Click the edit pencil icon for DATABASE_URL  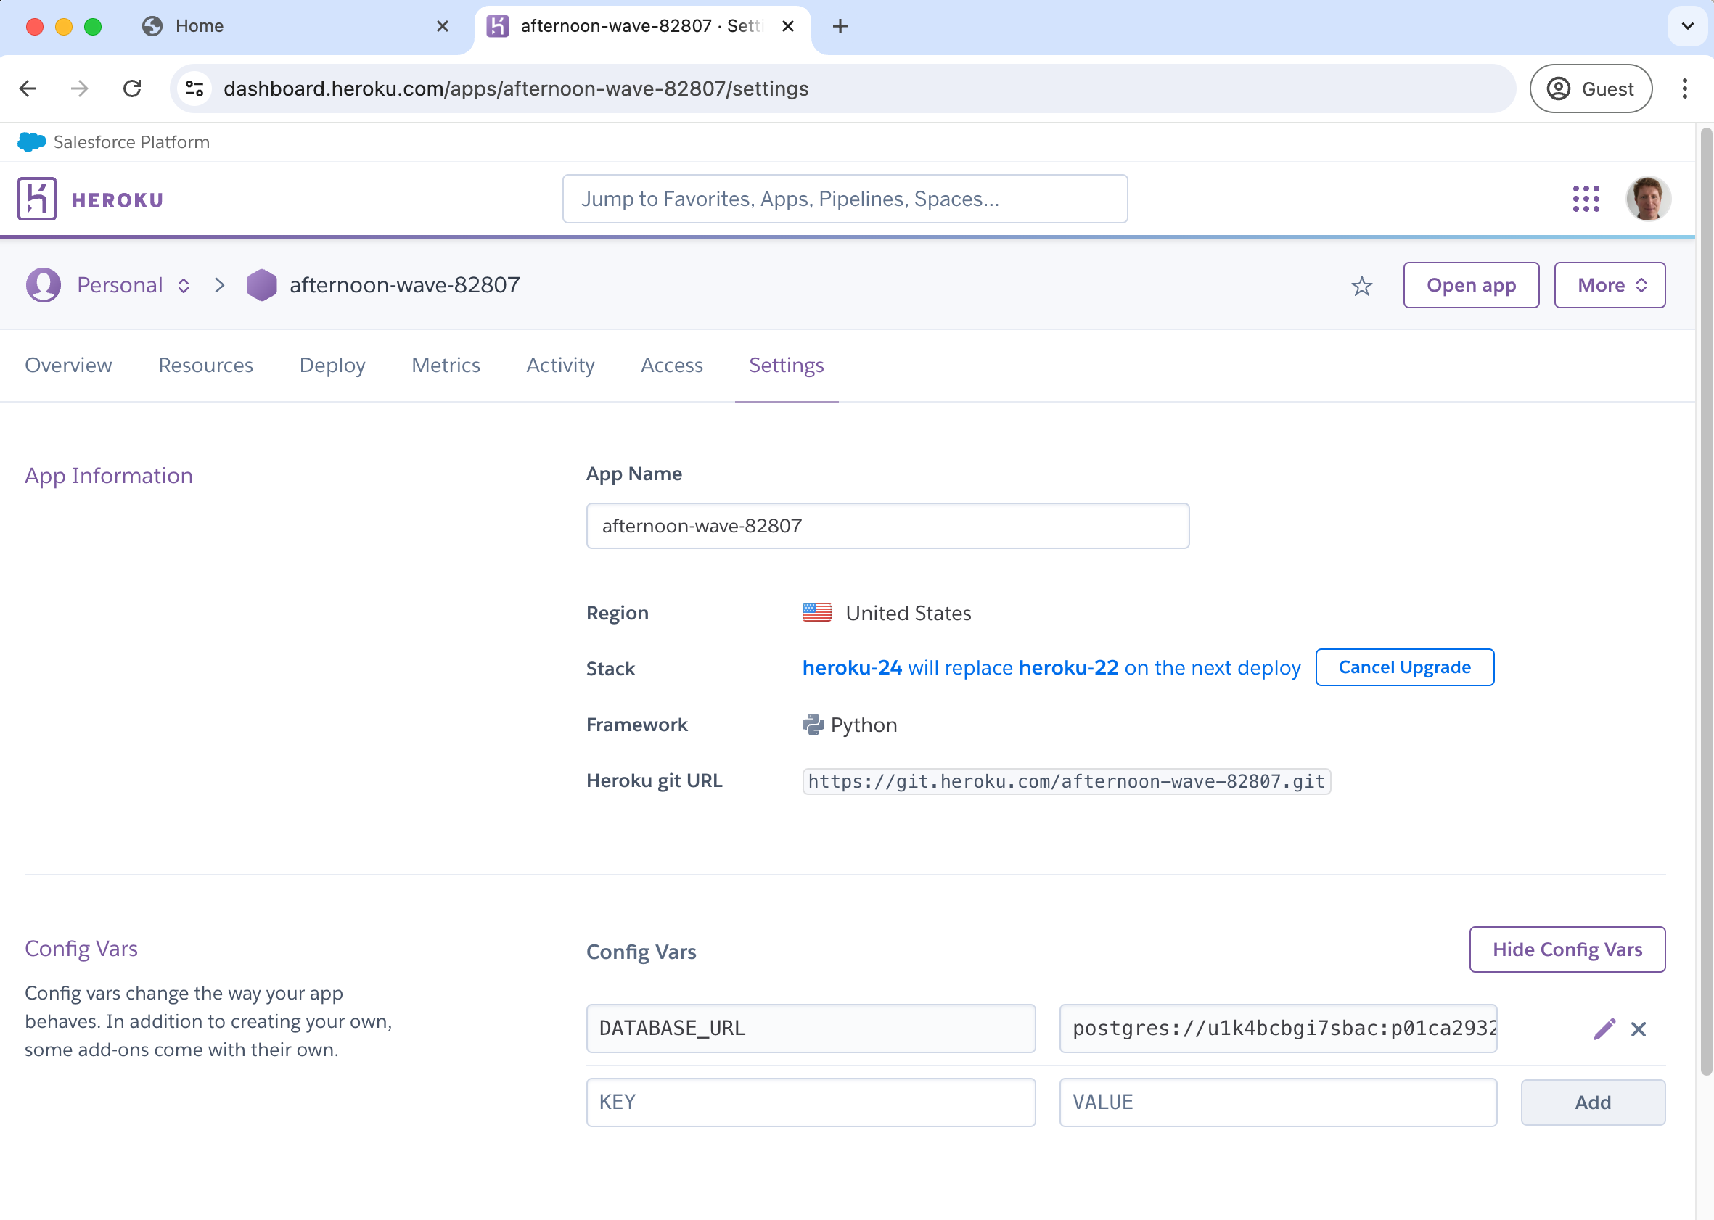coord(1604,1029)
